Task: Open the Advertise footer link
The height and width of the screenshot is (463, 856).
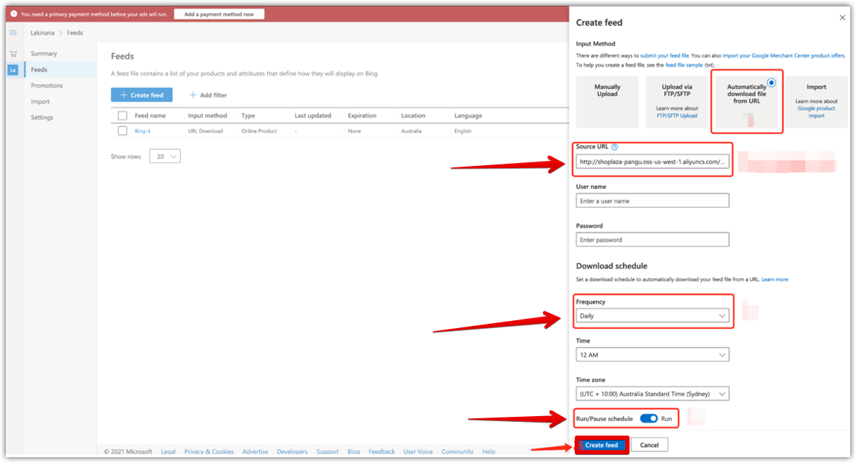Action: coord(255,451)
